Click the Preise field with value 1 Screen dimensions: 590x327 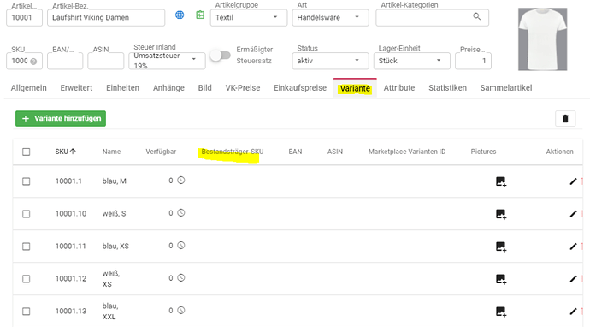(x=473, y=61)
